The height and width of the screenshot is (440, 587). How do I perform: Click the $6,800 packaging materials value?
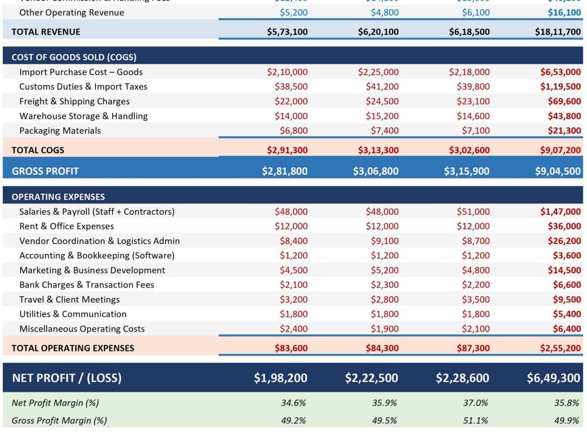click(x=293, y=131)
